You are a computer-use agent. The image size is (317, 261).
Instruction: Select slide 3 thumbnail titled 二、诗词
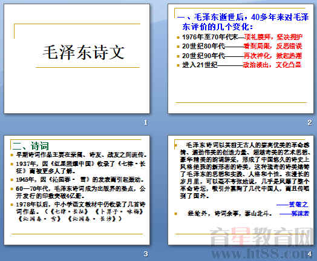77,190
